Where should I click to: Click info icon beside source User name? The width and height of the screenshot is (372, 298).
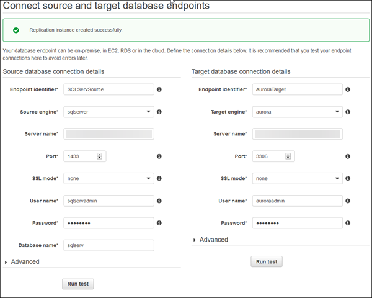coord(159,201)
